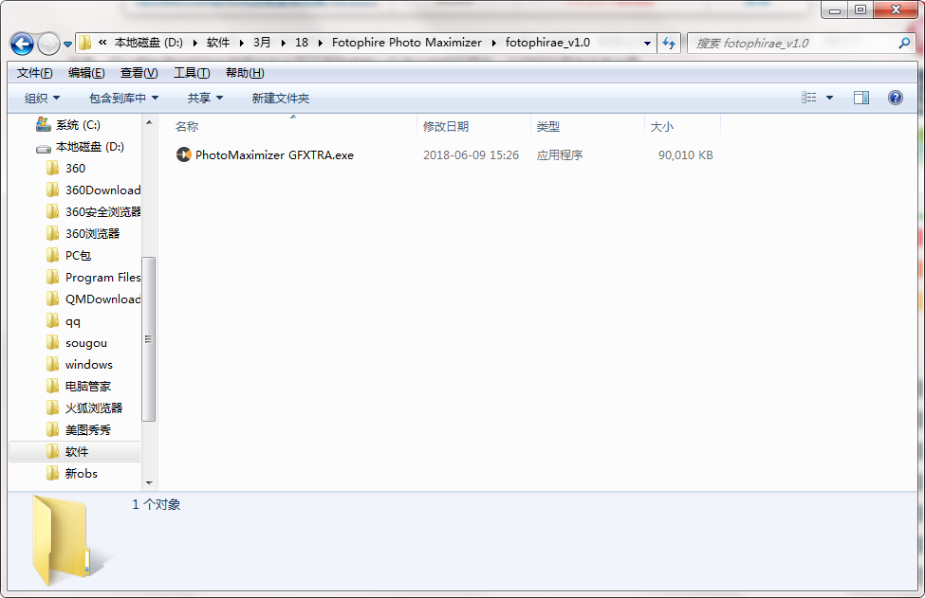Expand breadcrumb arrow after Fotophire Photo Maximizer
Screen dimensions: 925x598
[x=493, y=43]
